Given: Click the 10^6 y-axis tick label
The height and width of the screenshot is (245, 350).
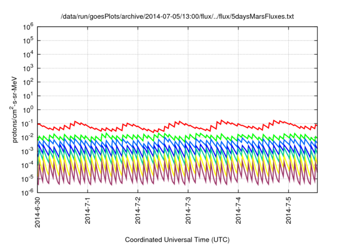Looking at the screenshot, I should [28, 27].
